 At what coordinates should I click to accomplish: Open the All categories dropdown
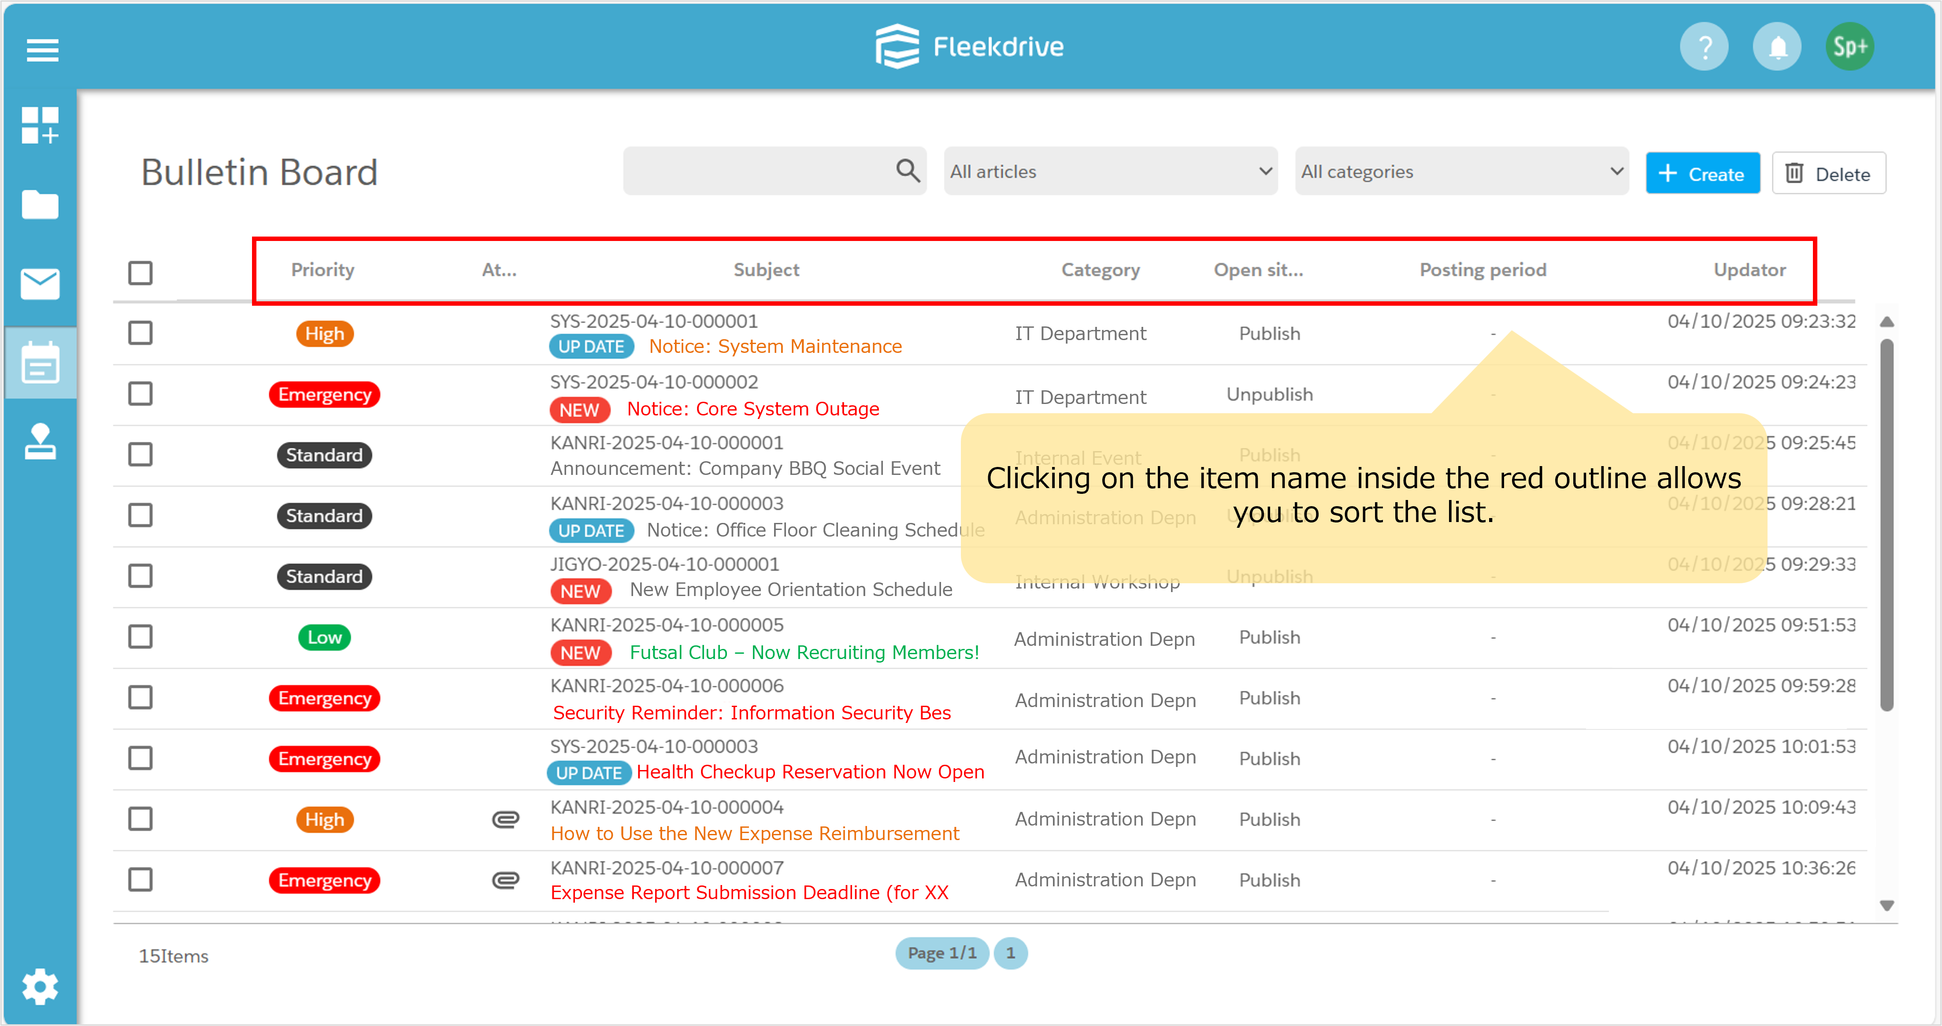[x=1462, y=171]
